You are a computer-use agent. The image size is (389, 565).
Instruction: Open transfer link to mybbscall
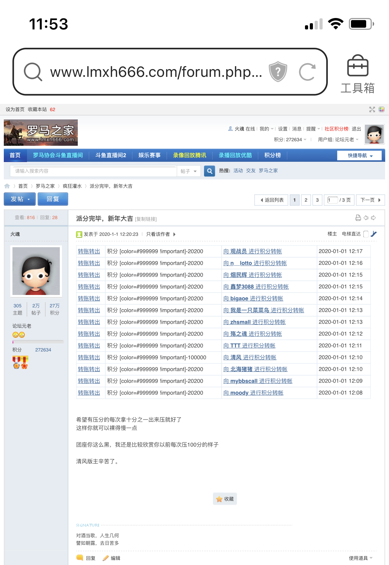click(258, 381)
